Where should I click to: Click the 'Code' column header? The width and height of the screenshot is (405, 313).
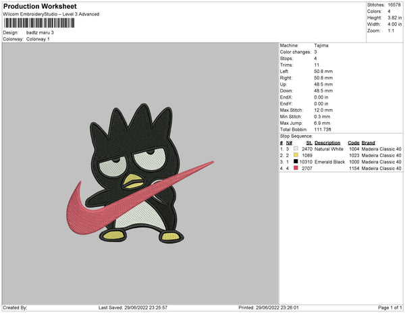(354, 143)
